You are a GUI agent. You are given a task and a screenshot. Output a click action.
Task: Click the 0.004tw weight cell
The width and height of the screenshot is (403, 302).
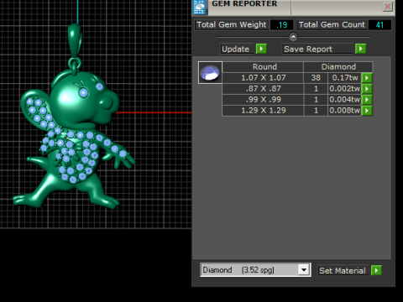344,100
